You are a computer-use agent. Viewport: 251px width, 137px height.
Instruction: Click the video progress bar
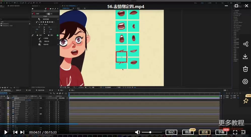click(x=126, y=124)
